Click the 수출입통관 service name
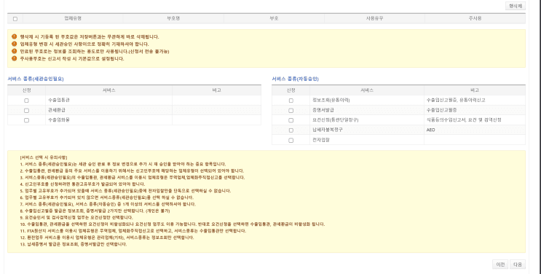Screen dimensions: 541x274 60,101
